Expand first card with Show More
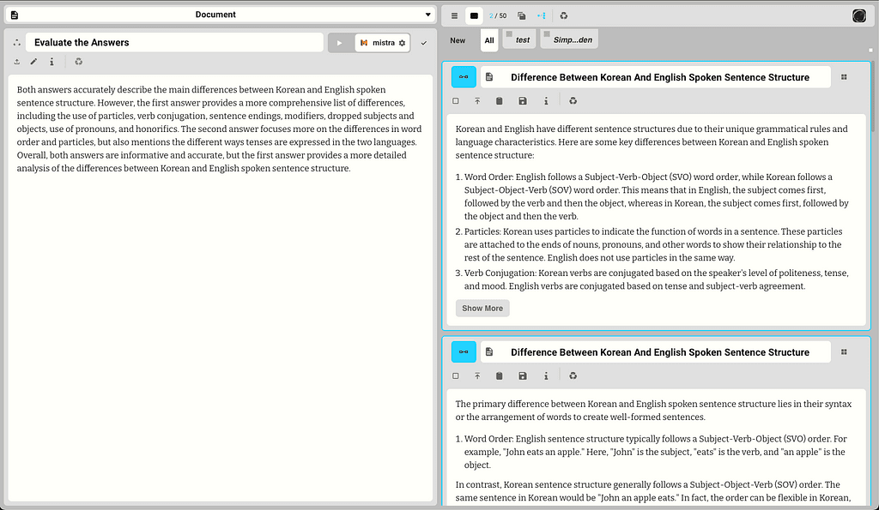Image resolution: width=879 pixels, height=510 pixels. click(482, 309)
